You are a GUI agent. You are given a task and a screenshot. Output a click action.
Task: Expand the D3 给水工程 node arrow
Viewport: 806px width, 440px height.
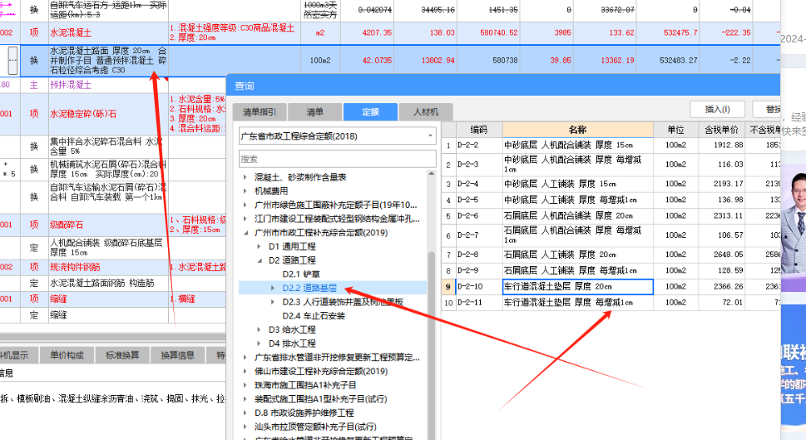pyautogui.click(x=259, y=329)
